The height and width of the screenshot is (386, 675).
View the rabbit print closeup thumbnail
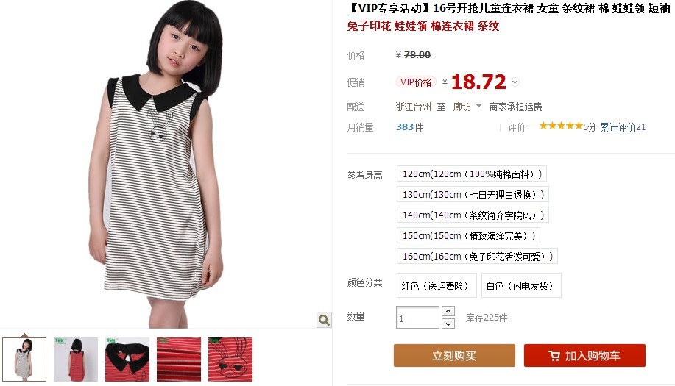pyautogui.click(x=230, y=360)
